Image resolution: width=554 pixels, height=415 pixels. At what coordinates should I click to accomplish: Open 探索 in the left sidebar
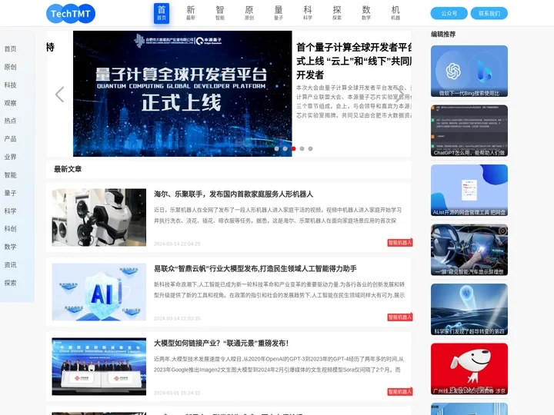[x=10, y=283]
